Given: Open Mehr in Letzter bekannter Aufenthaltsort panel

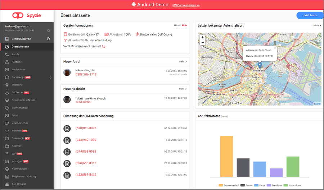Looking at the screenshot, I should [x=317, y=26].
